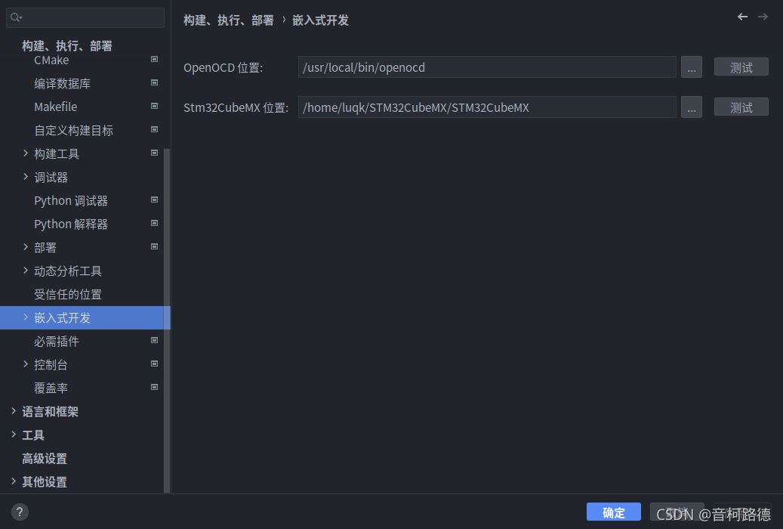Open 高级设置 page

(x=45, y=459)
